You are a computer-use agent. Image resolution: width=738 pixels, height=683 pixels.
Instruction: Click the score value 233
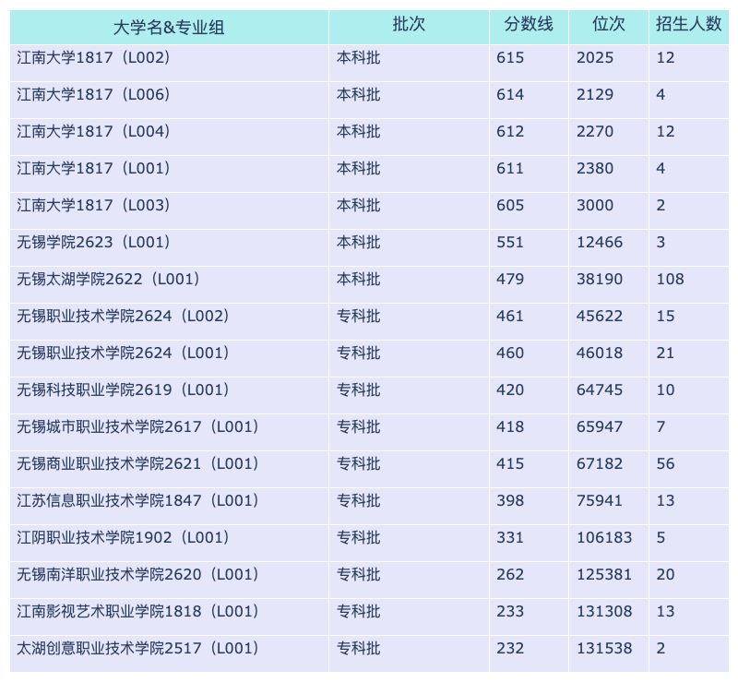pyautogui.click(x=510, y=611)
